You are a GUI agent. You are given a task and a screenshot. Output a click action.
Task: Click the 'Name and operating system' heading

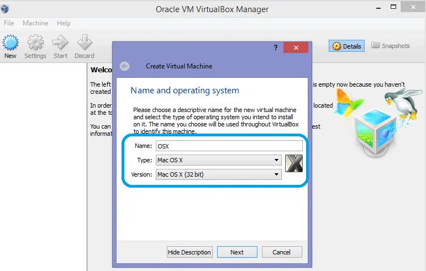[185, 91]
